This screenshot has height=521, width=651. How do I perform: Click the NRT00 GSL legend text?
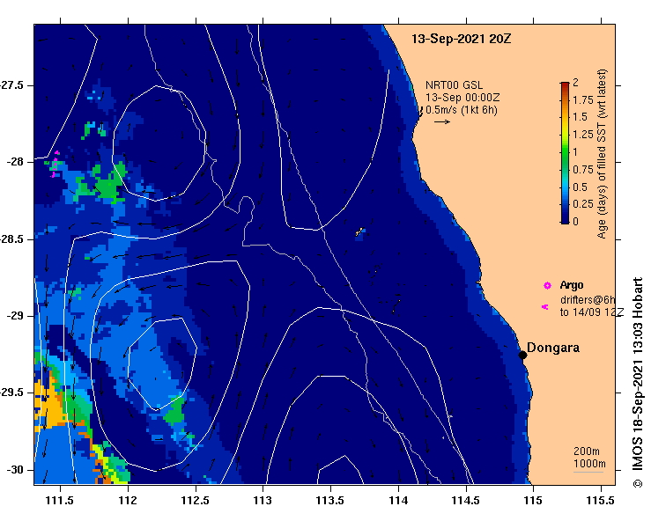(x=455, y=85)
